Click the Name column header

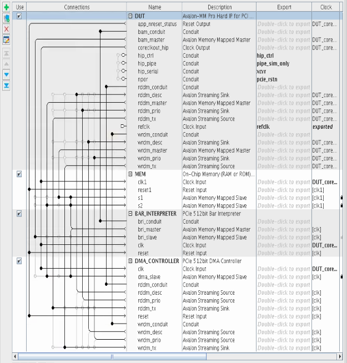[154, 7]
